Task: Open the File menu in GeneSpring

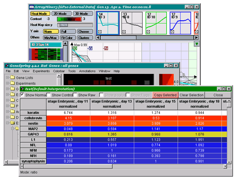Action: click(8, 71)
